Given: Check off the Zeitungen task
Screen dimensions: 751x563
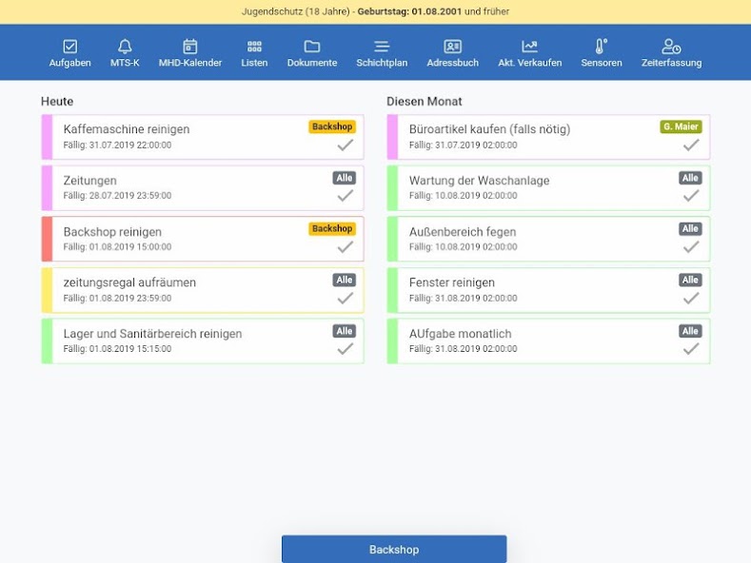Looking at the screenshot, I should [346, 195].
